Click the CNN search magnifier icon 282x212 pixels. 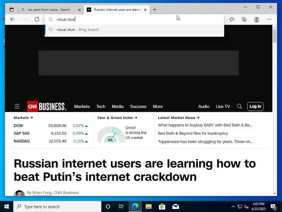click(239, 106)
